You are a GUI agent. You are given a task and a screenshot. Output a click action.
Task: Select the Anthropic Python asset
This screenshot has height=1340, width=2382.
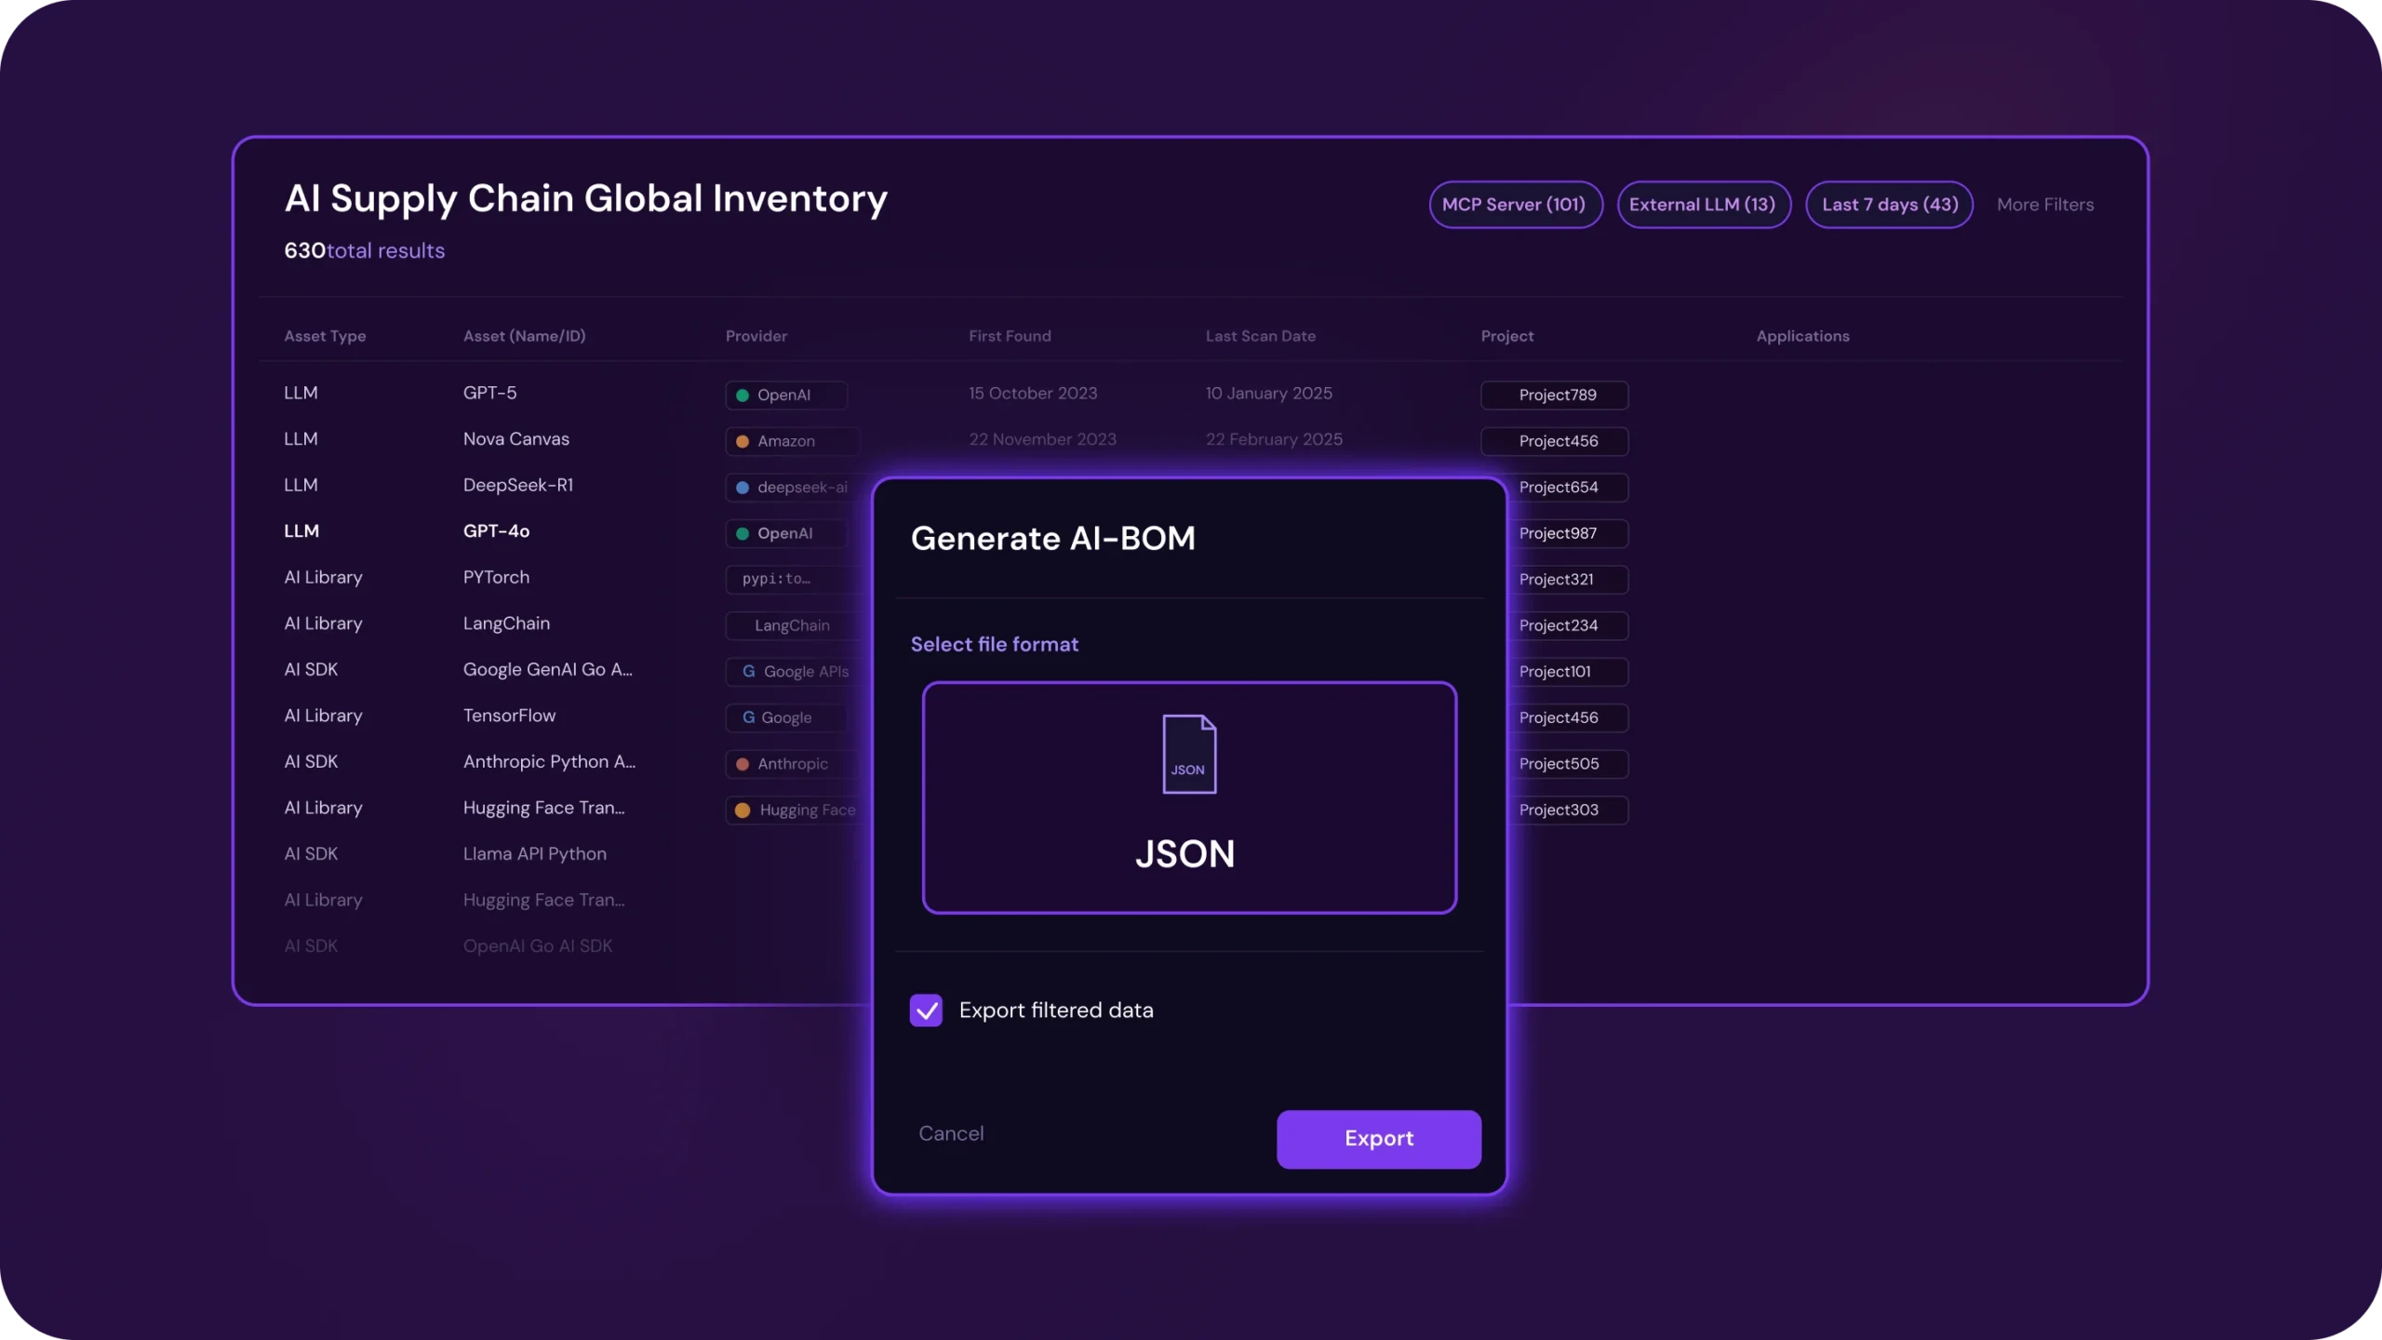pos(550,761)
